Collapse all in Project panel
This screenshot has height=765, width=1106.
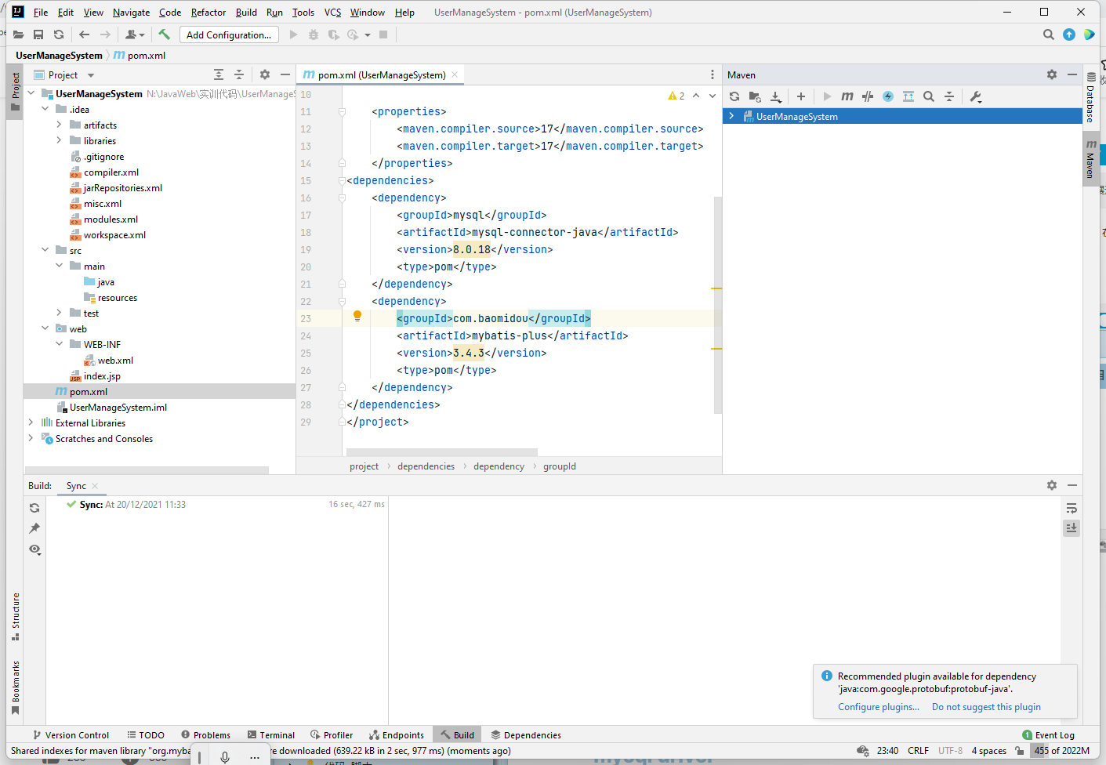239,74
